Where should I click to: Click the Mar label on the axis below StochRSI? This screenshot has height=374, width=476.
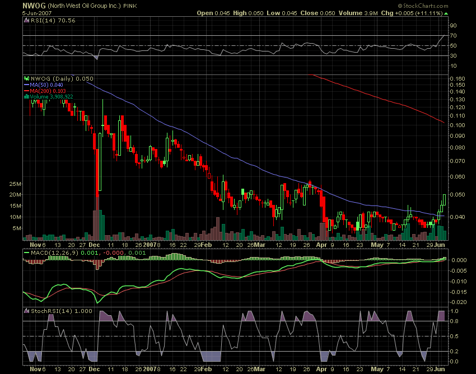(259, 369)
